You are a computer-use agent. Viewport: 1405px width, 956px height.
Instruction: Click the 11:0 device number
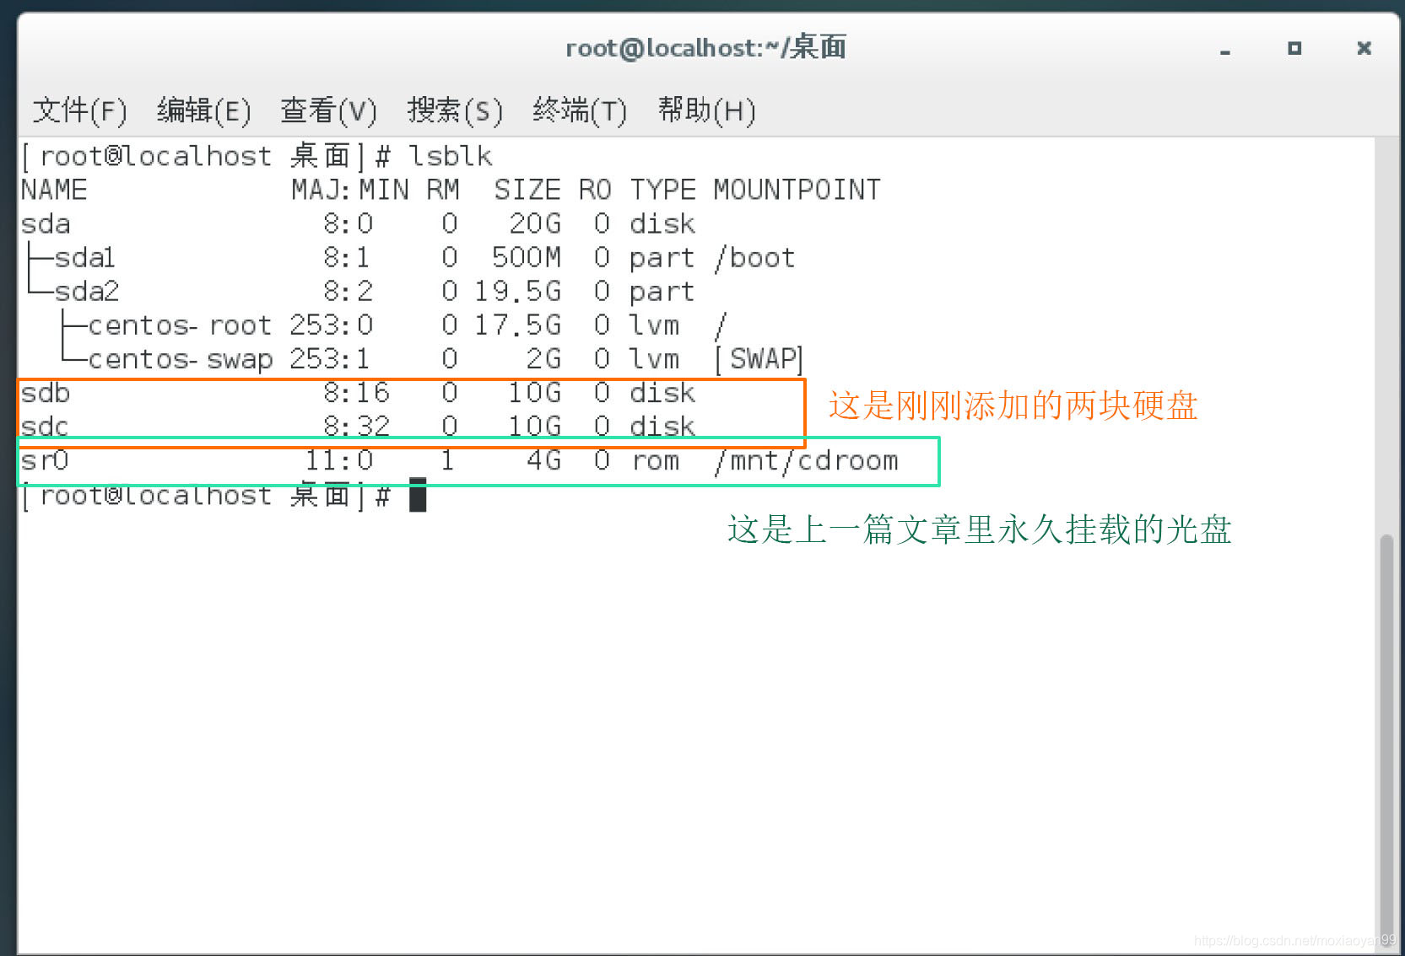(339, 460)
